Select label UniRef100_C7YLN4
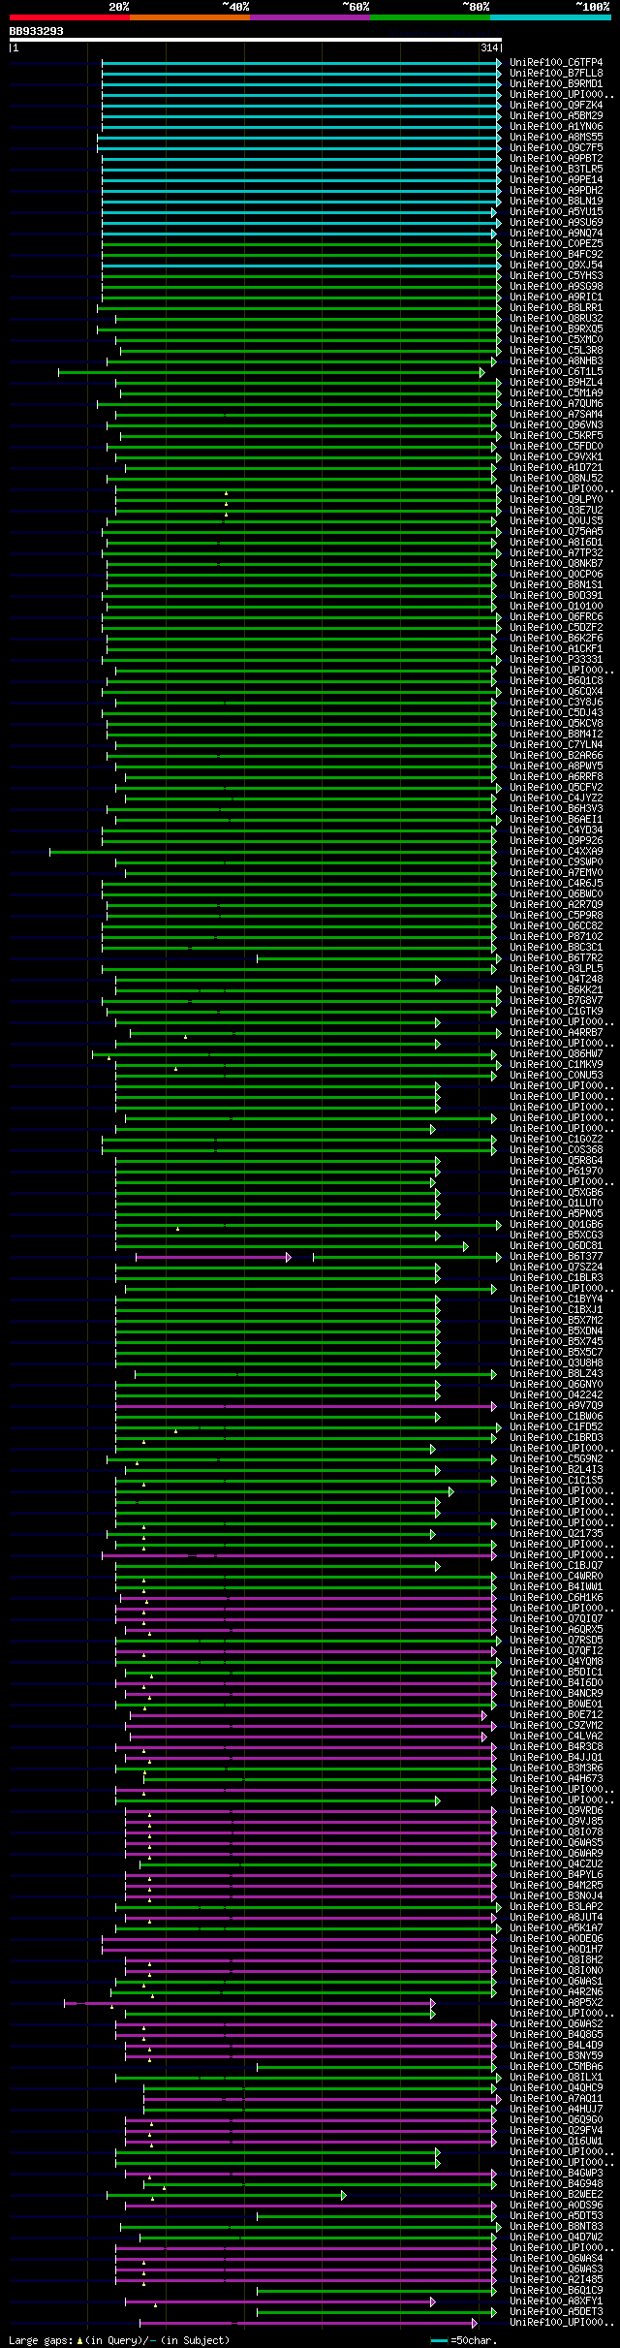Viewport: 620px width, 2348px height. (556, 744)
